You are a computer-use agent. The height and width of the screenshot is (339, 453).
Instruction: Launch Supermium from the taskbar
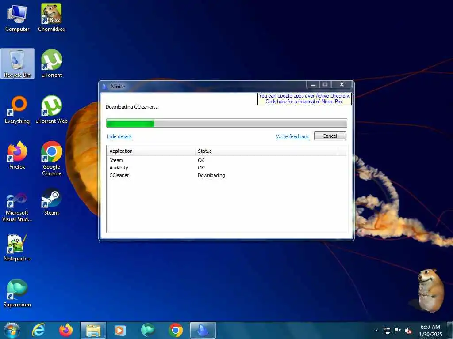pos(148,330)
